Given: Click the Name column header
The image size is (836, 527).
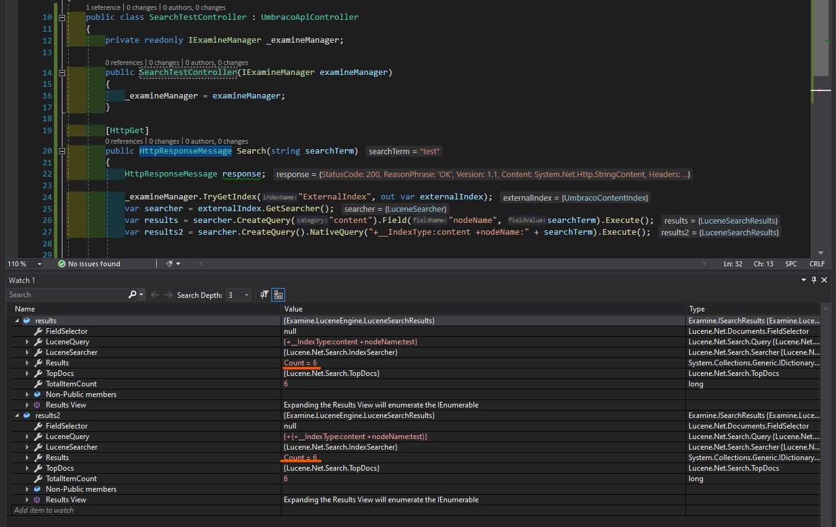Looking at the screenshot, I should click(x=146, y=308).
